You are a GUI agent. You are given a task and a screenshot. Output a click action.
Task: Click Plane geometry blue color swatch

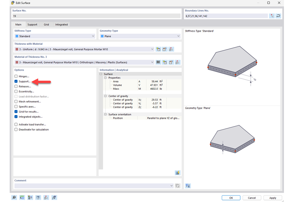tap(102, 36)
